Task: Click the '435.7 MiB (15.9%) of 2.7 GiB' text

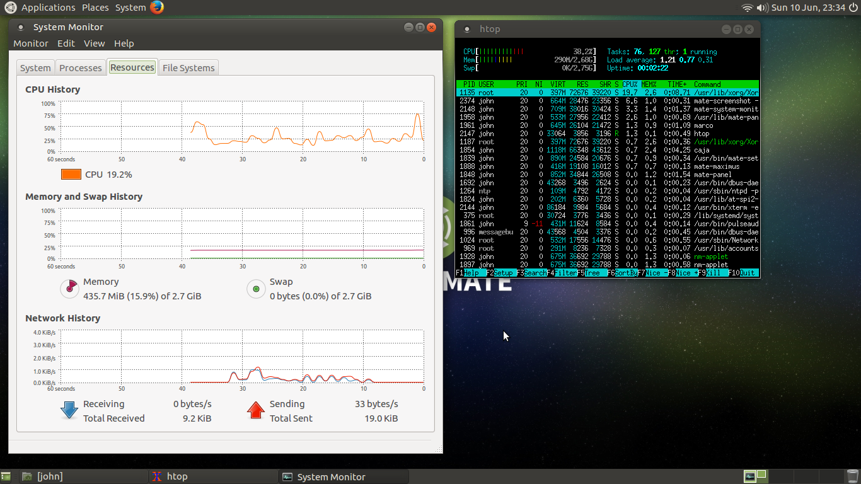Action: point(142,296)
